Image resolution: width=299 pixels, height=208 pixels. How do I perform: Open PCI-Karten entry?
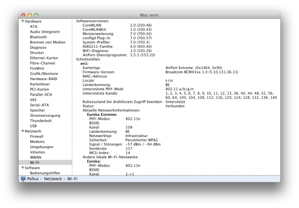40,89
